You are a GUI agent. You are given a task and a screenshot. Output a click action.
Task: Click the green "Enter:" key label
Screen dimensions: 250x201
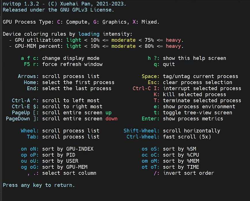tap(151, 119)
